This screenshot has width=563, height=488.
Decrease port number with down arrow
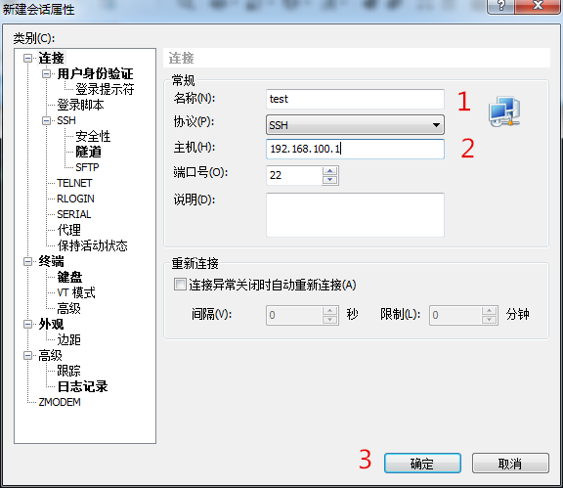tap(330, 180)
